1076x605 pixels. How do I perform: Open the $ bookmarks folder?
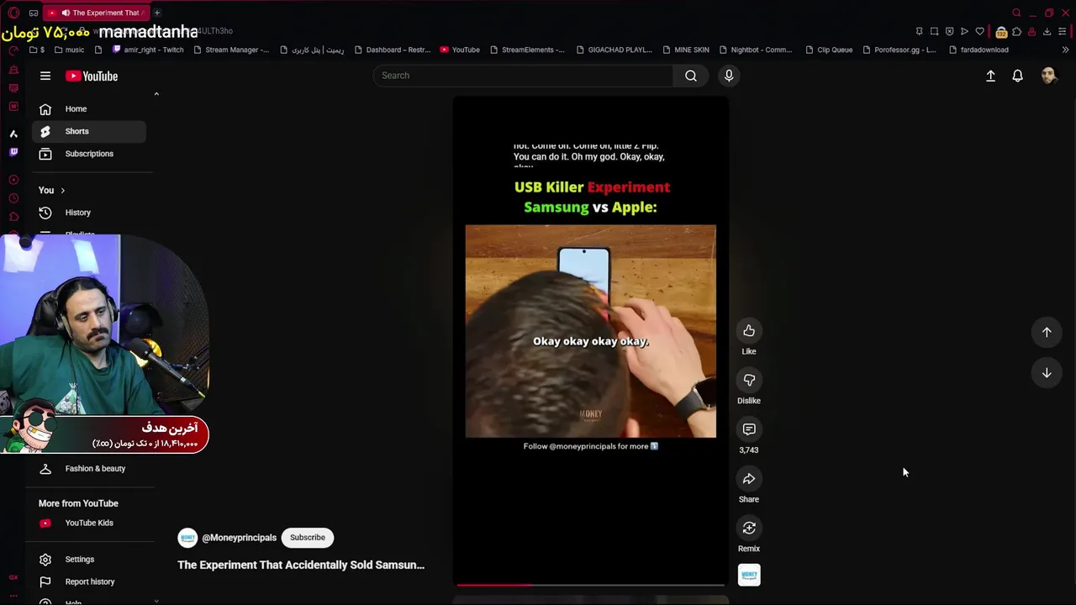pyautogui.click(x=37, y=50)
